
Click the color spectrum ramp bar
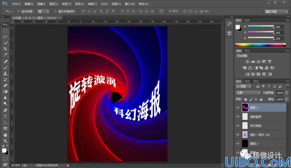point(260,45)
